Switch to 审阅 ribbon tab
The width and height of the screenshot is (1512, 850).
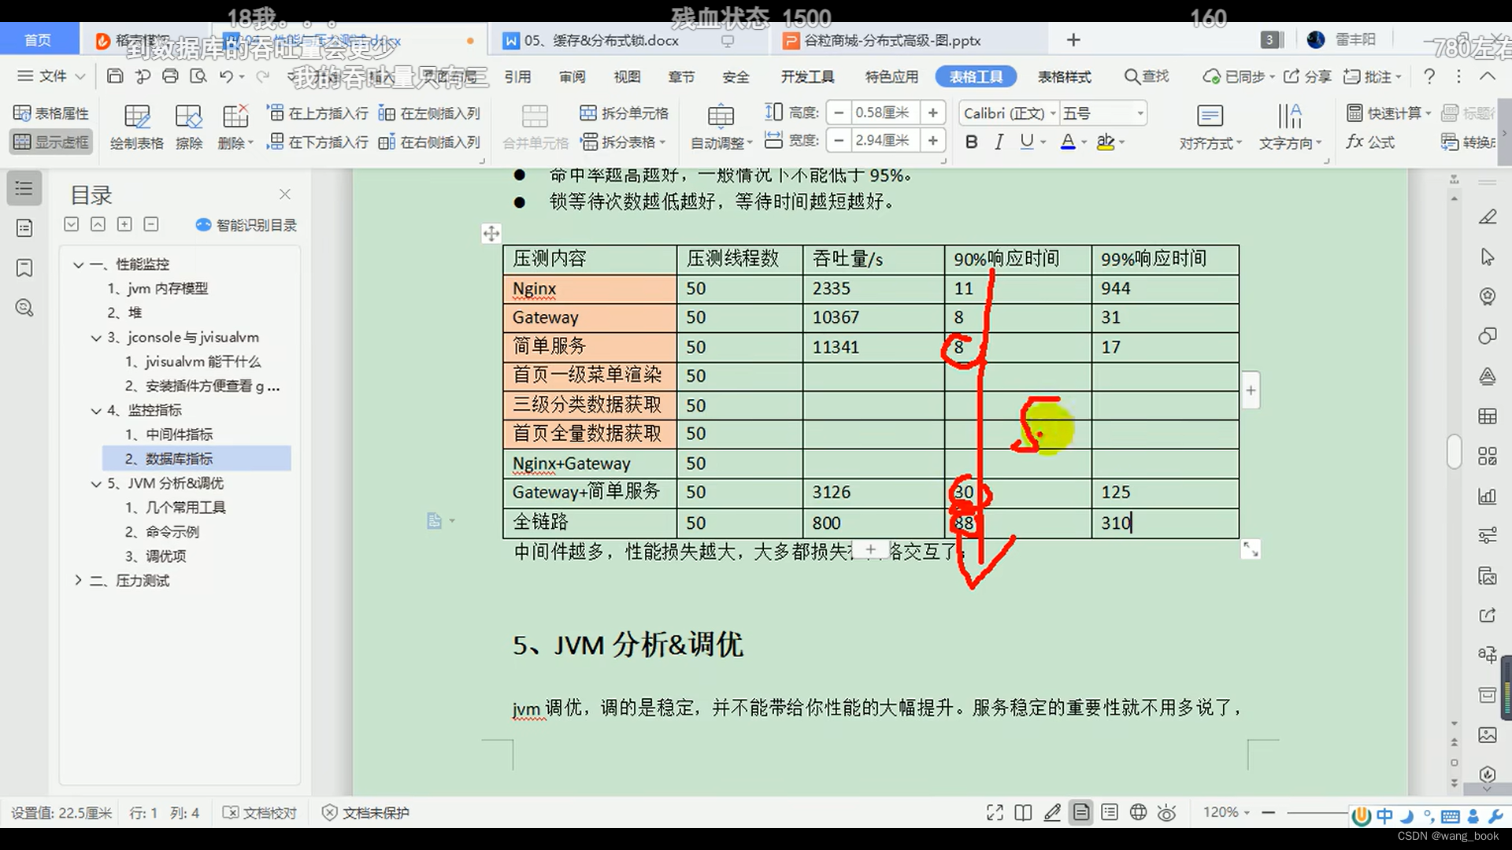[x=573, y=76]
